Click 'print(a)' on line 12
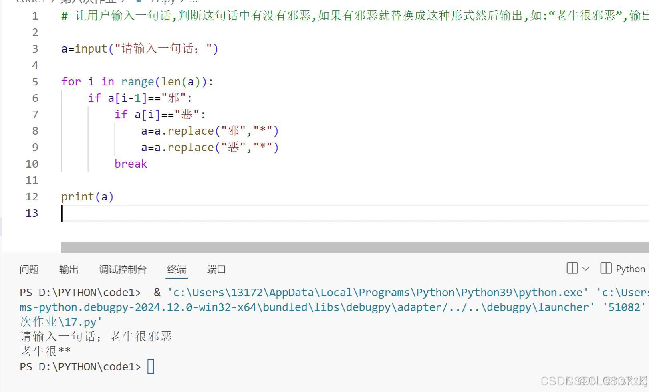 click(87, 197)
